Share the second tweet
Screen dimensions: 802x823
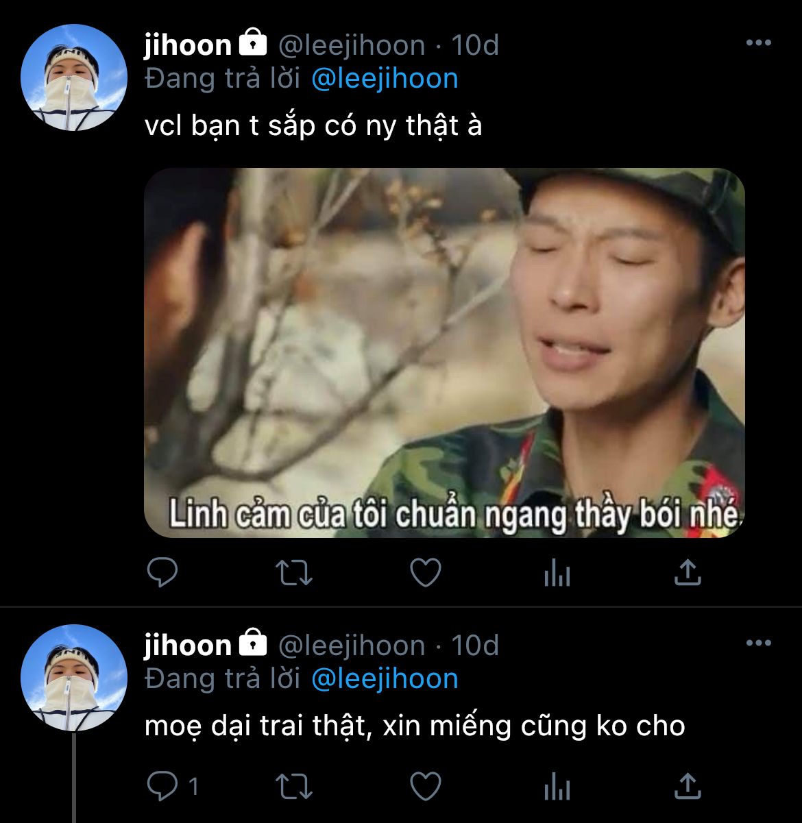(688, 785)
